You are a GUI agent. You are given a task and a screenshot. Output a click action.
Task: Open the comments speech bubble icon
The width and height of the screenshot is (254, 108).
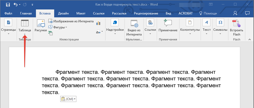[247, 13]
